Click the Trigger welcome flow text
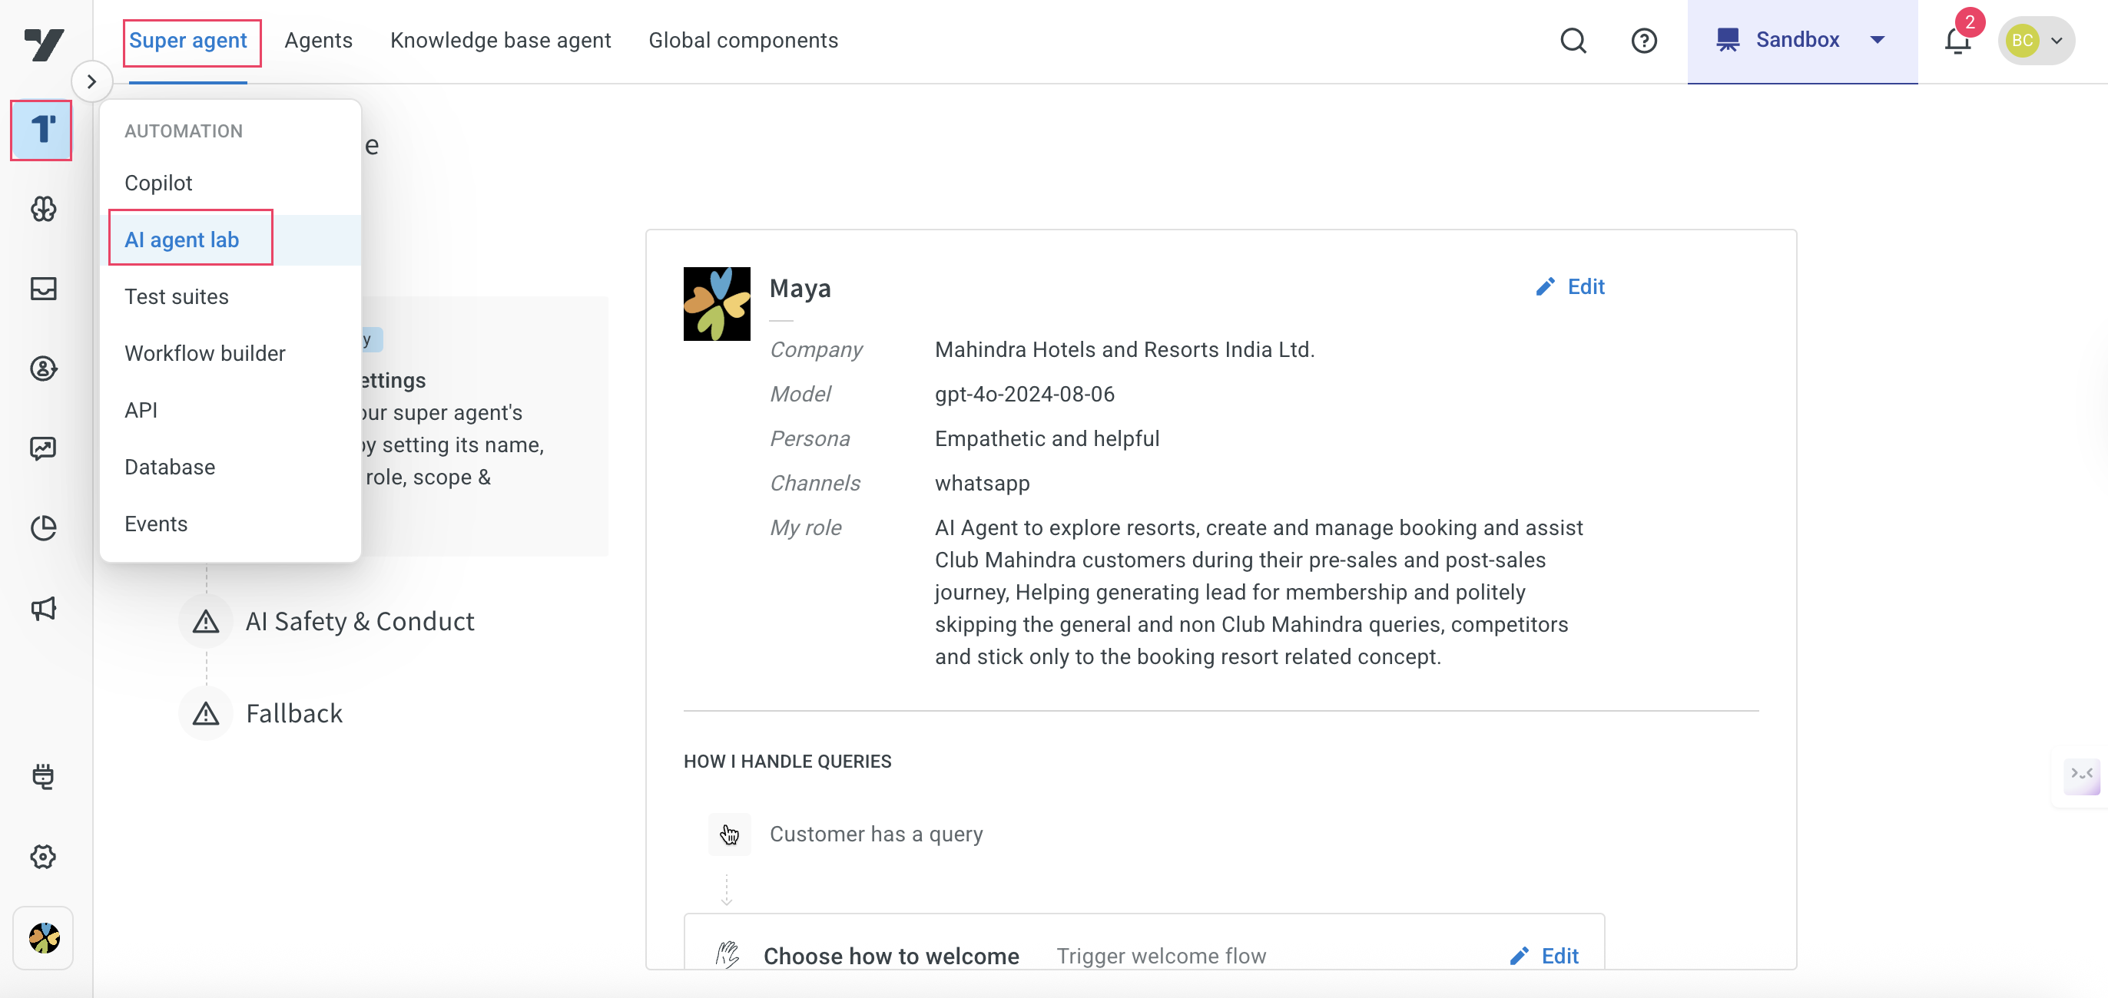 [x=1162, y=956]
